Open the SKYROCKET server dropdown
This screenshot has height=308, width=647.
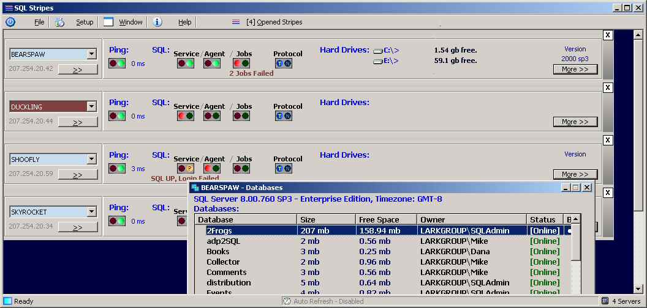(x=92, y=211)
